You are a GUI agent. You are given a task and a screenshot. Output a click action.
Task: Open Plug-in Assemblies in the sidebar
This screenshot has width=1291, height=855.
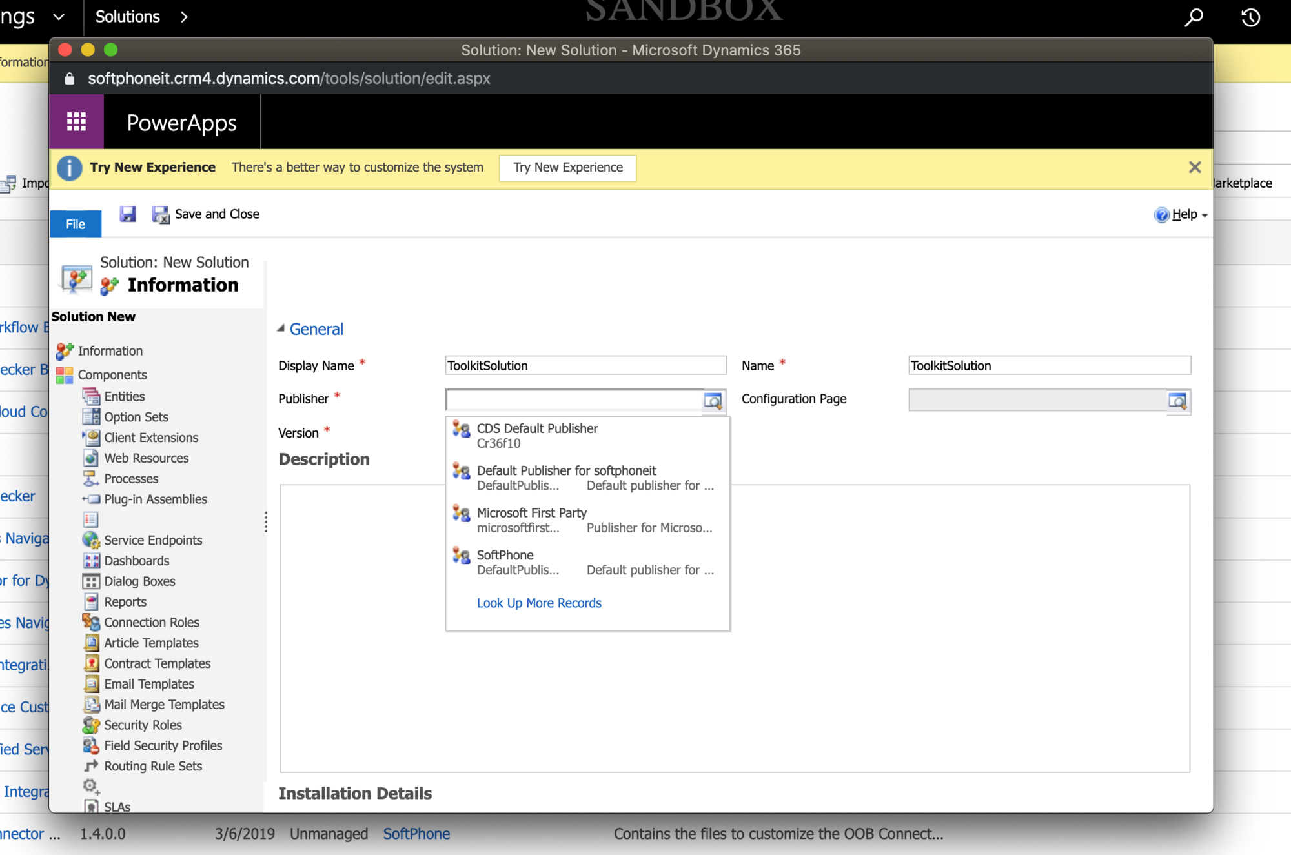point(156,499)
